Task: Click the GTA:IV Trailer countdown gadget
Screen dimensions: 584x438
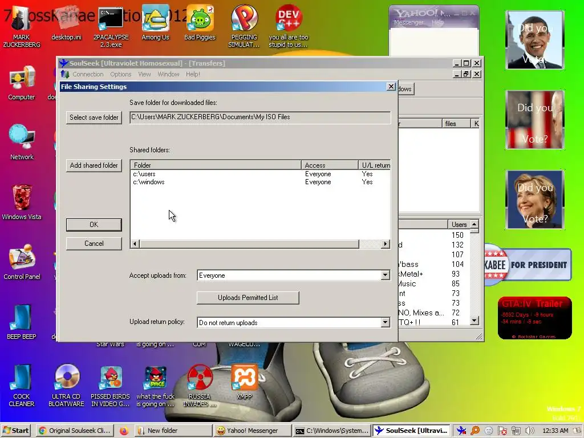Action: pos(534,318)
